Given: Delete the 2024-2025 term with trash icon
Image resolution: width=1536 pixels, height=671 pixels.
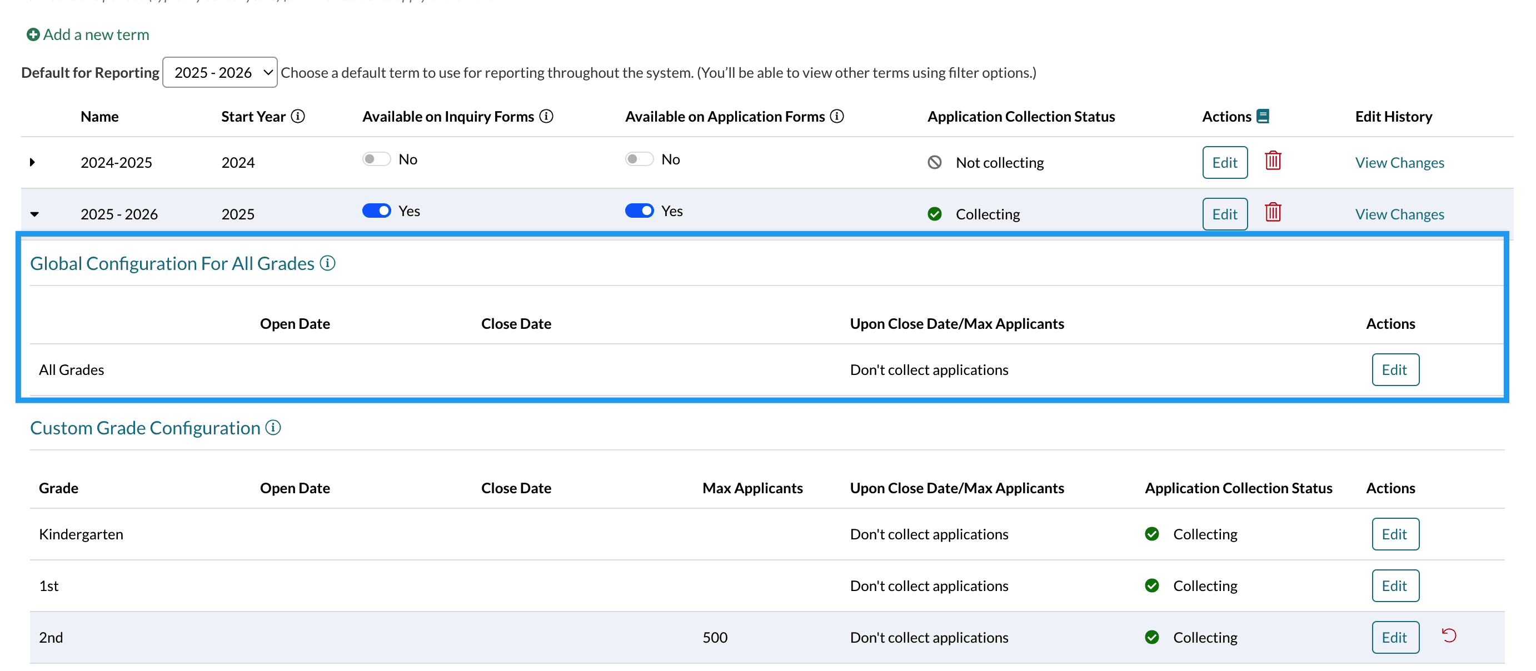Looking at the screenshot, I should click(x=1273, y=161).
